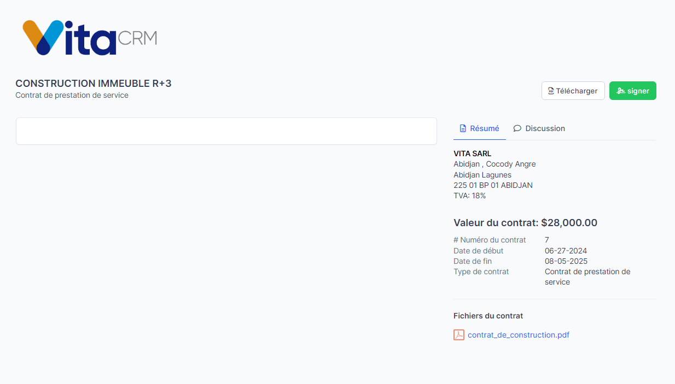Click the Fichiers du contrat heading

pos(488,316)
